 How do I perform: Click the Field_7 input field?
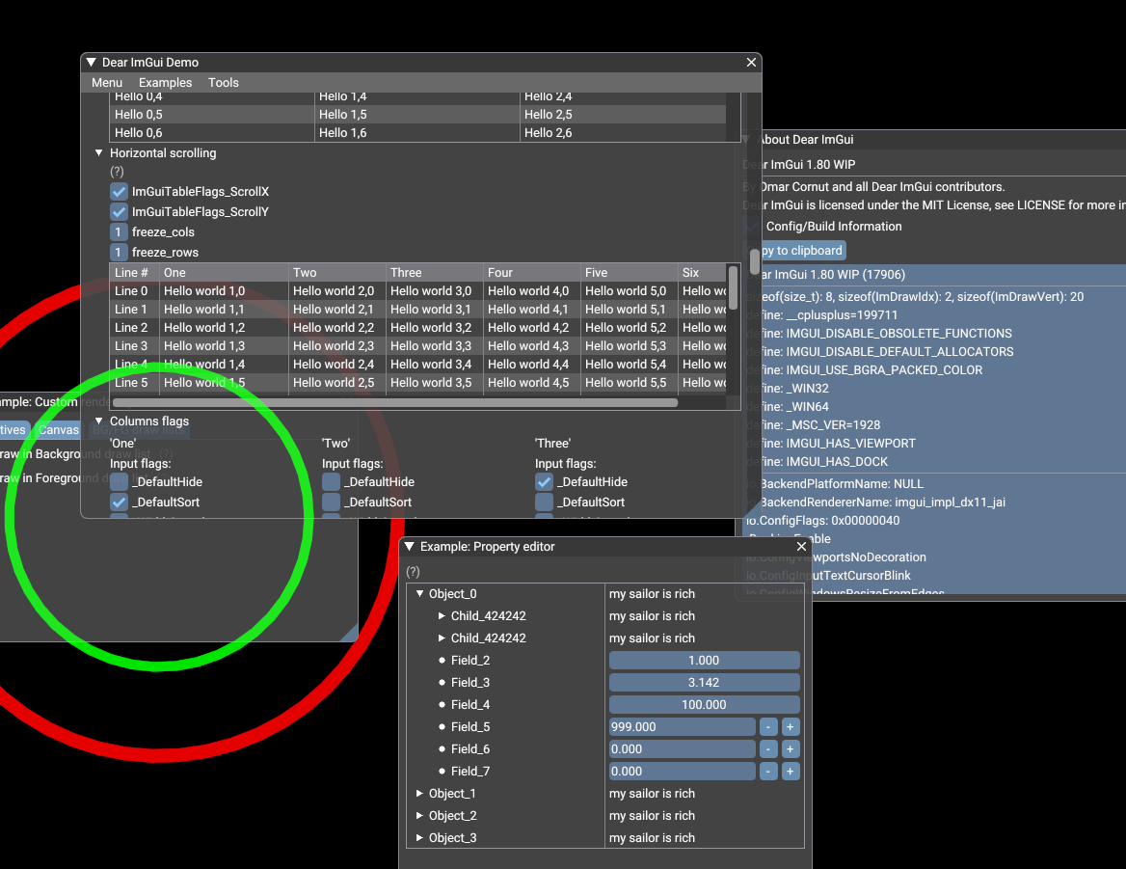(683, 772)
